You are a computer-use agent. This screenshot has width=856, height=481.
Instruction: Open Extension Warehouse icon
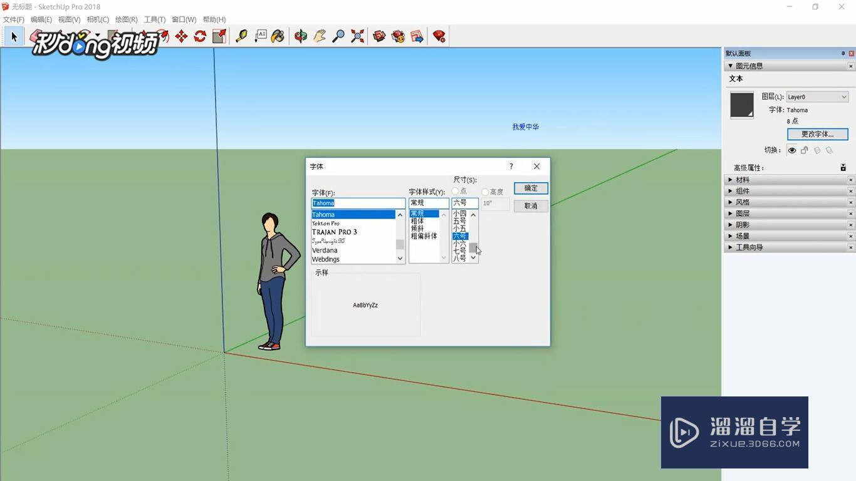pos(398,36)
